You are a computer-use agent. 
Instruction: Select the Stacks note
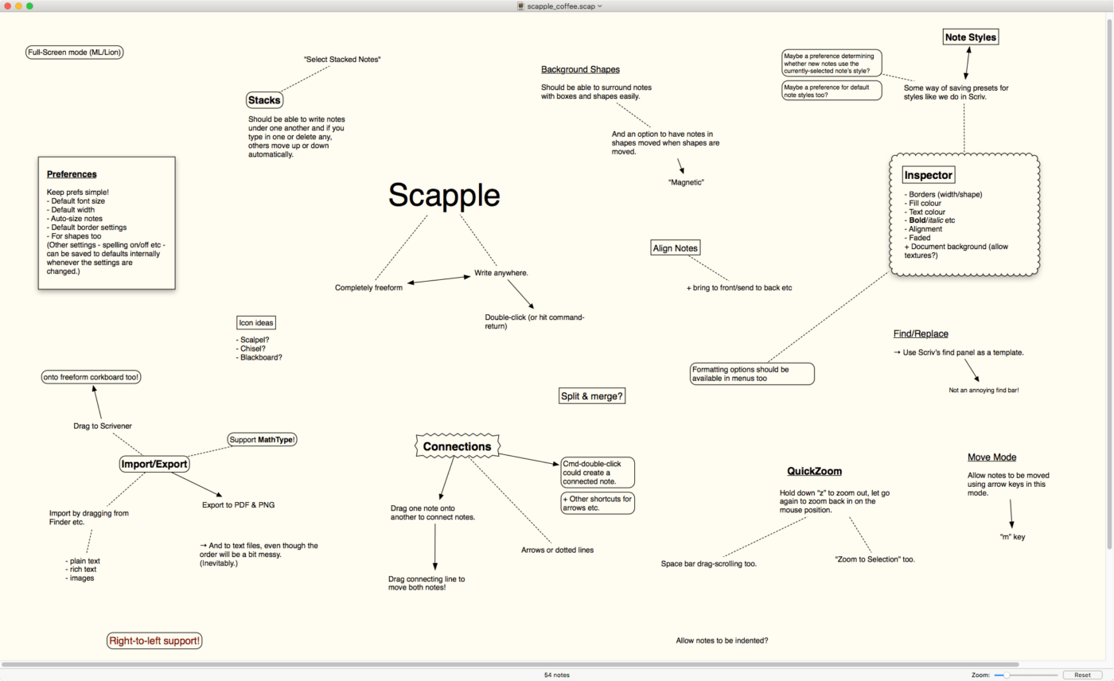[264, 100]
